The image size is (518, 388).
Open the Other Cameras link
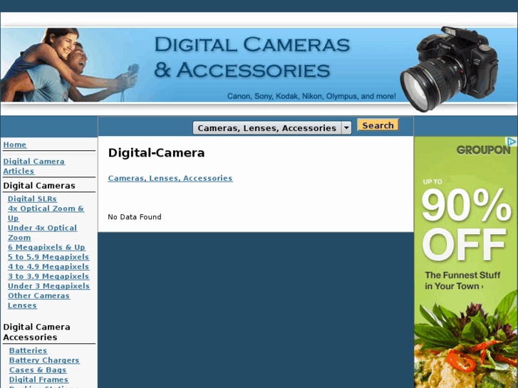39,295
